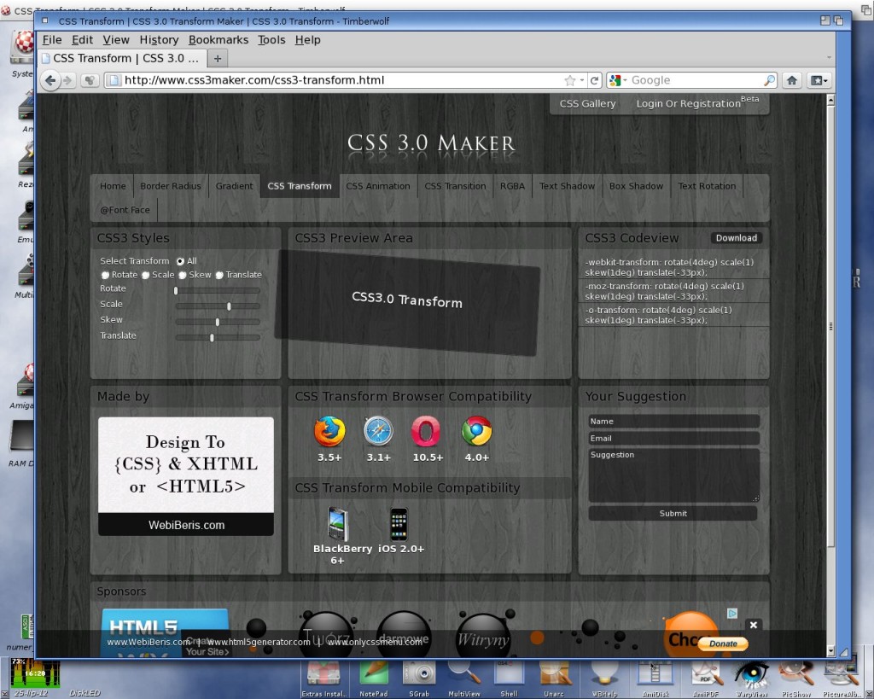
Task: Select the Rotate radio button
Action: 105,275
